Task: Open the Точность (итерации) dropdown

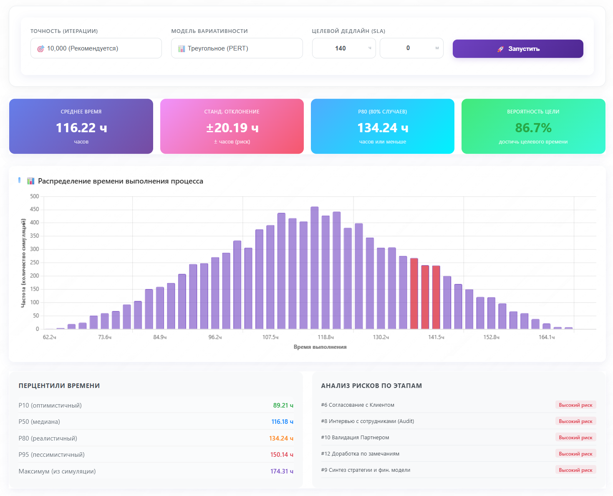Action: click(96, 48)
